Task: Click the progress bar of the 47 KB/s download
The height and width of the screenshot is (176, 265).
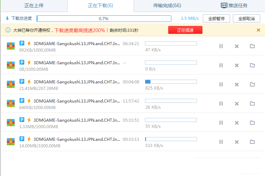Action: (171, 43)
